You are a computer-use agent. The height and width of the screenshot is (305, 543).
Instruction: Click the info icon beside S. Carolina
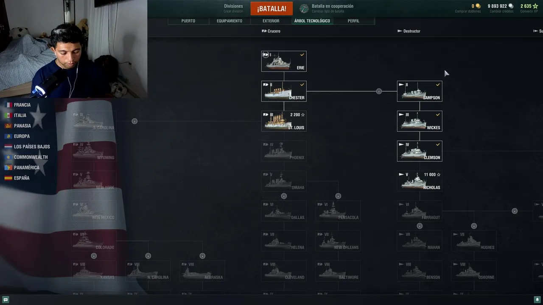(134, 121)
